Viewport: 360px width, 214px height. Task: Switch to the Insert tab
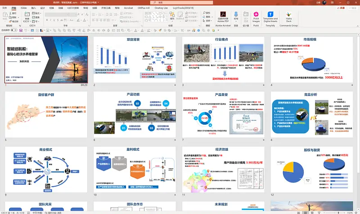(33, 8)
